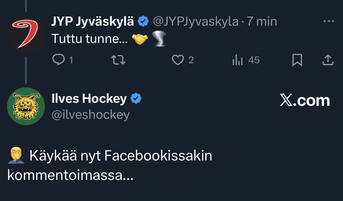Repost the JYP Jyväskylä tweet

point(118,60)
